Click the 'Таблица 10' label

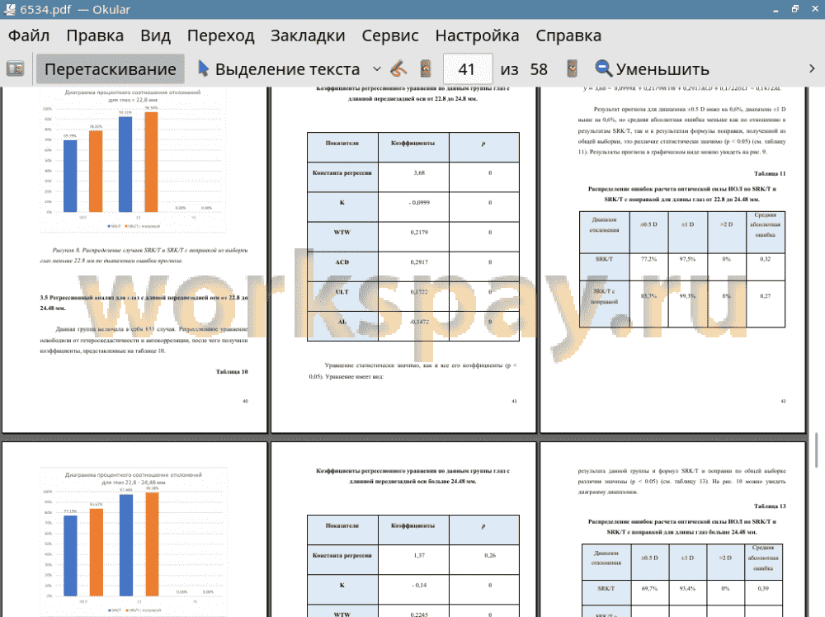(x=232, y=371)
